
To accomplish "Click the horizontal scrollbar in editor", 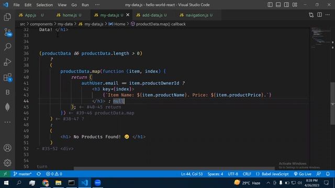I will (174, 168).
